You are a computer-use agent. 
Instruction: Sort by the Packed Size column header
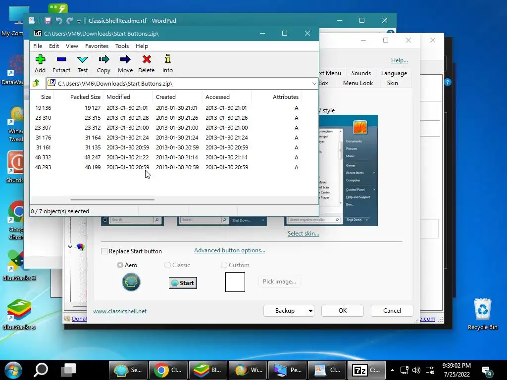pos(85,97)
